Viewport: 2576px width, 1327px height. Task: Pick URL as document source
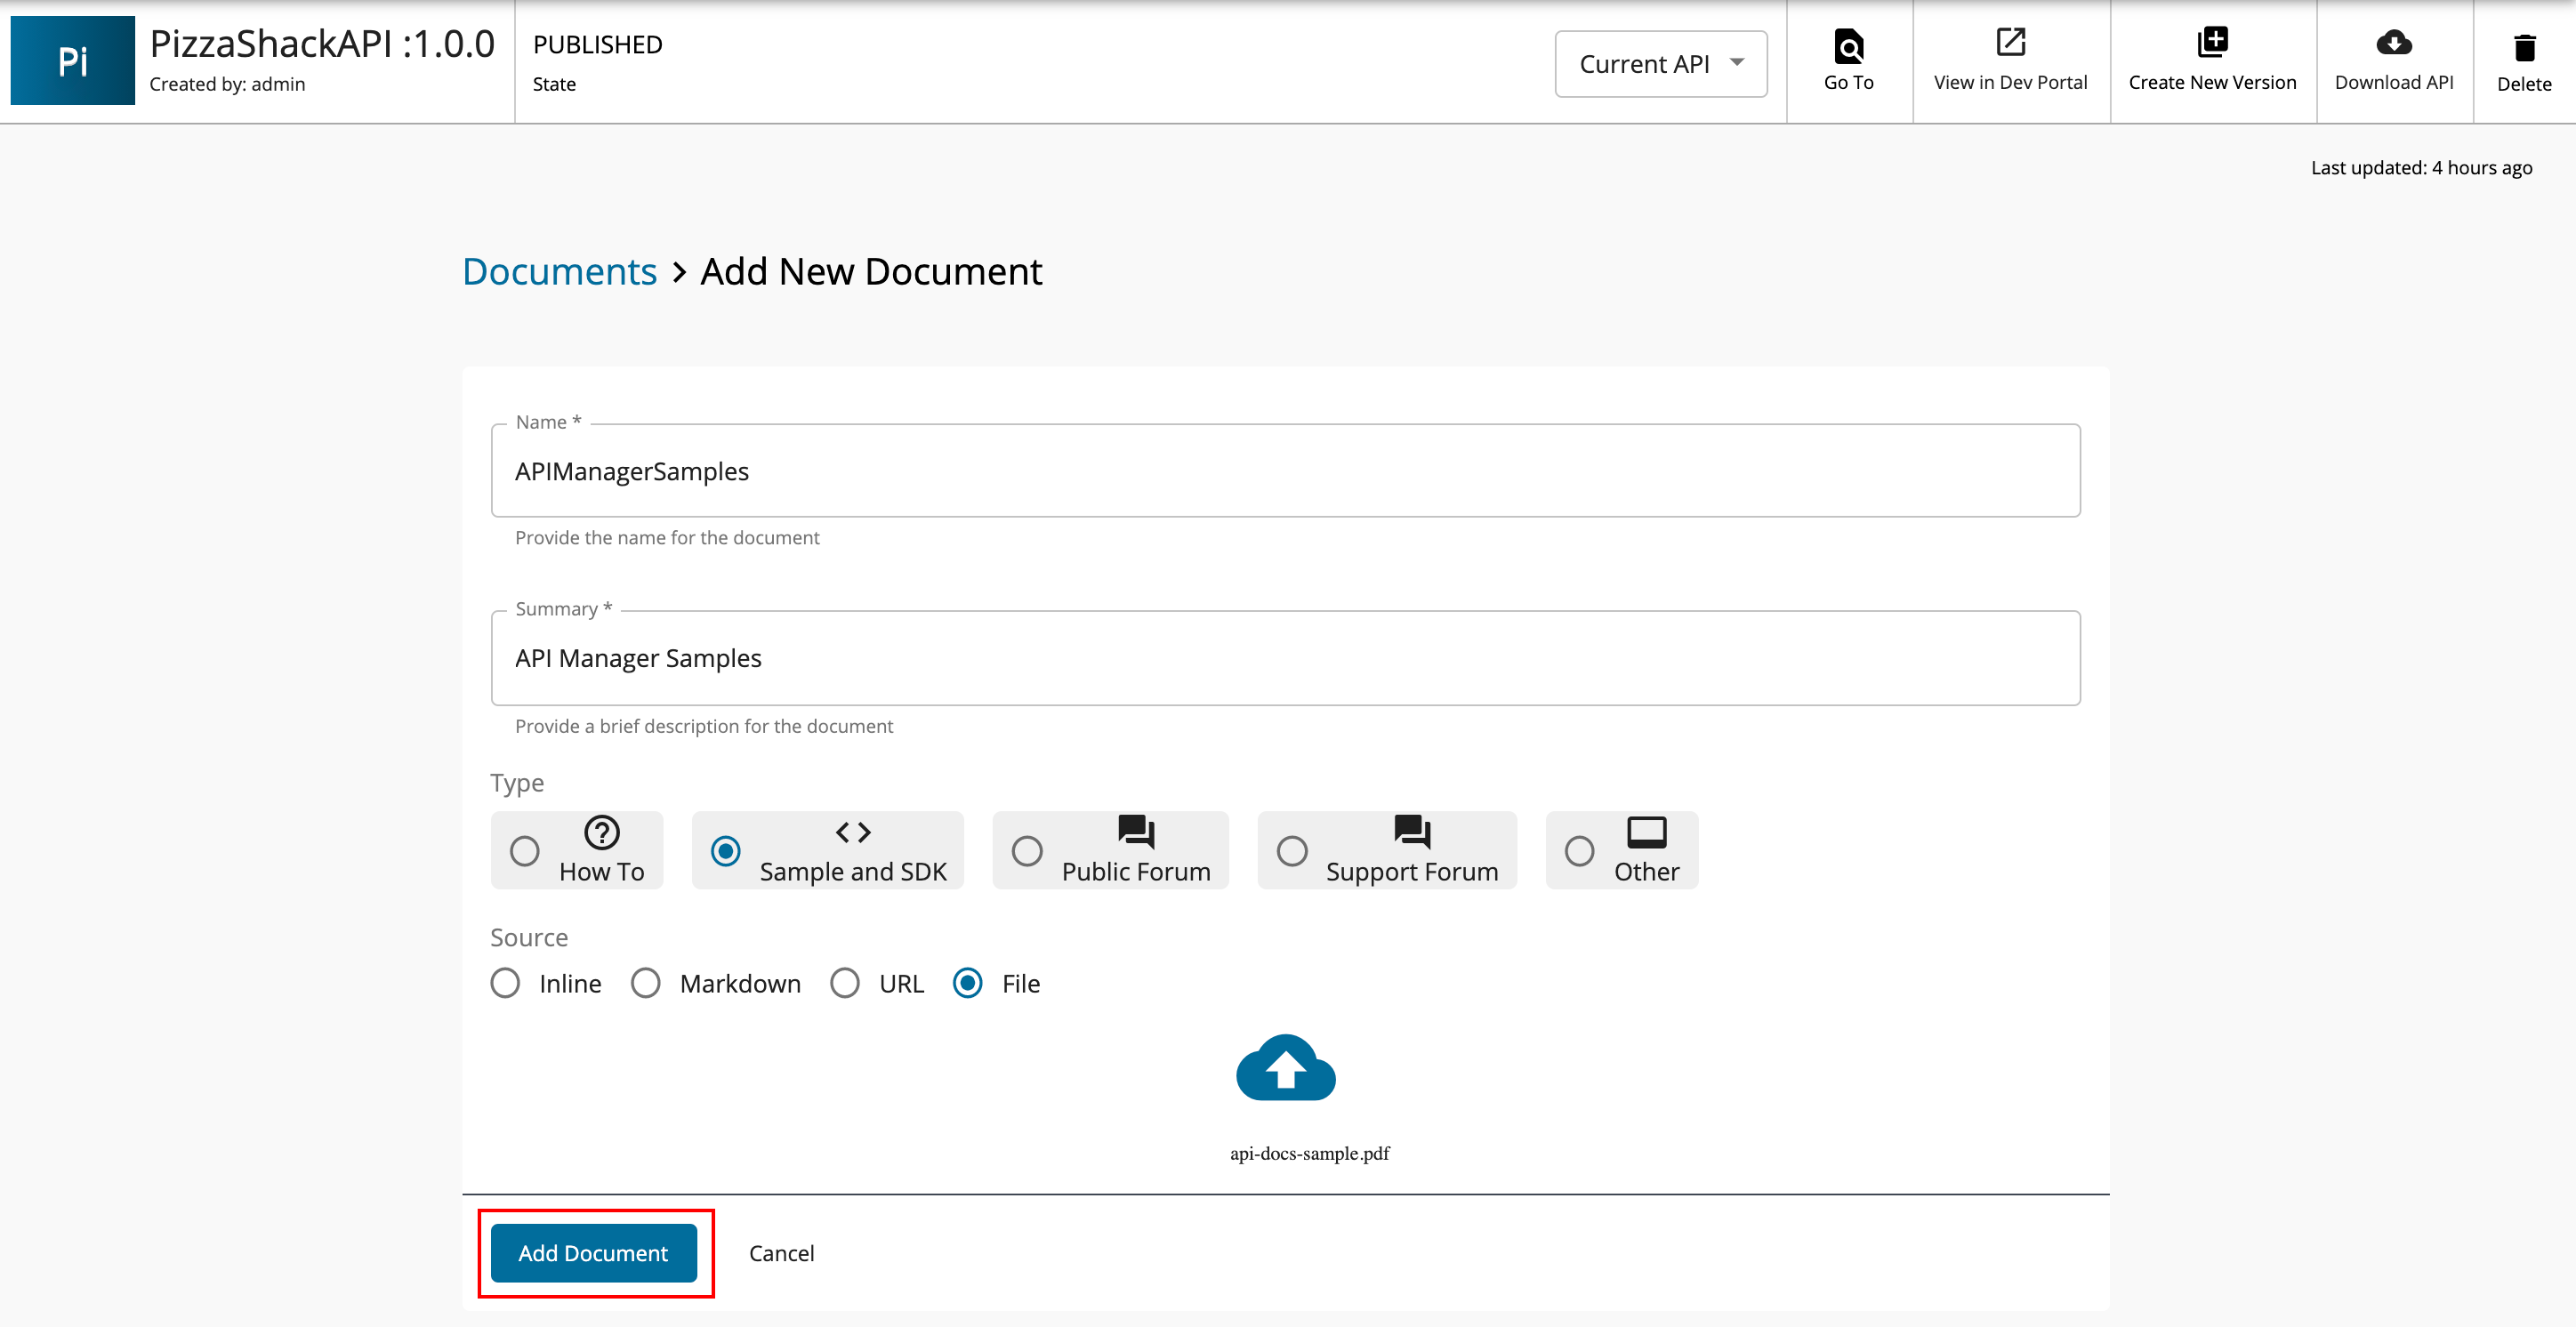coord(845,983)
